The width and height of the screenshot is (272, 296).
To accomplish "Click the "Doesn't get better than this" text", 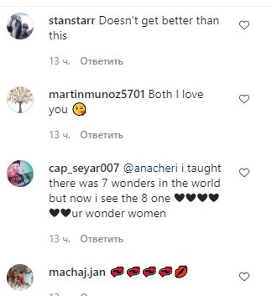I will tap(158, 21).
